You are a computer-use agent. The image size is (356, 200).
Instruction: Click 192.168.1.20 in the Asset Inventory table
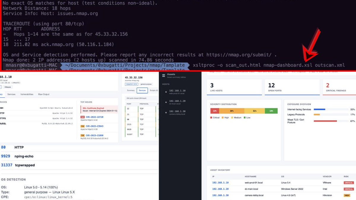pyautogui.click(x=221, y=188)
